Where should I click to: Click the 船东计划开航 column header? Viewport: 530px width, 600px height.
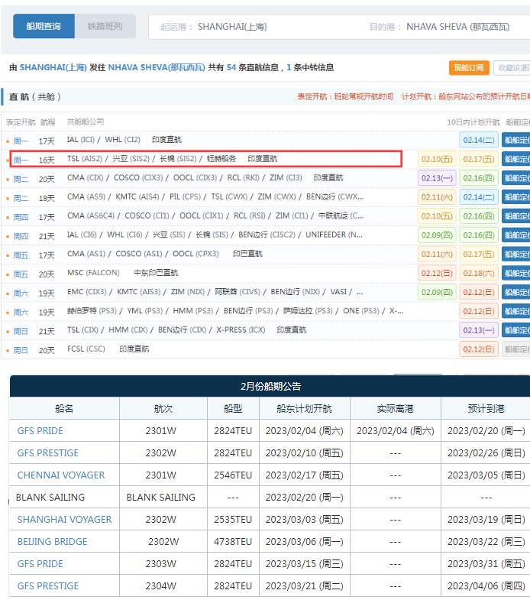[305, 409]
